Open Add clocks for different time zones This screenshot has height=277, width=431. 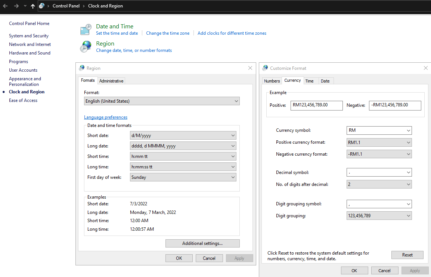click(232, 33)
